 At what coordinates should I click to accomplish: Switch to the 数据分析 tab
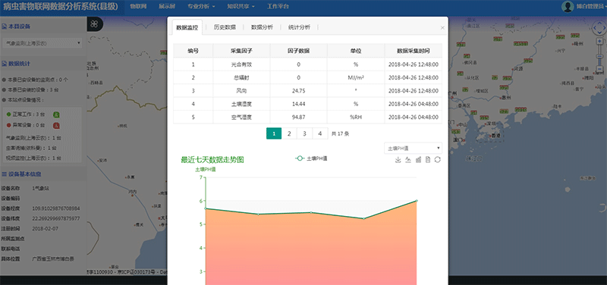(x=262, y=27)
